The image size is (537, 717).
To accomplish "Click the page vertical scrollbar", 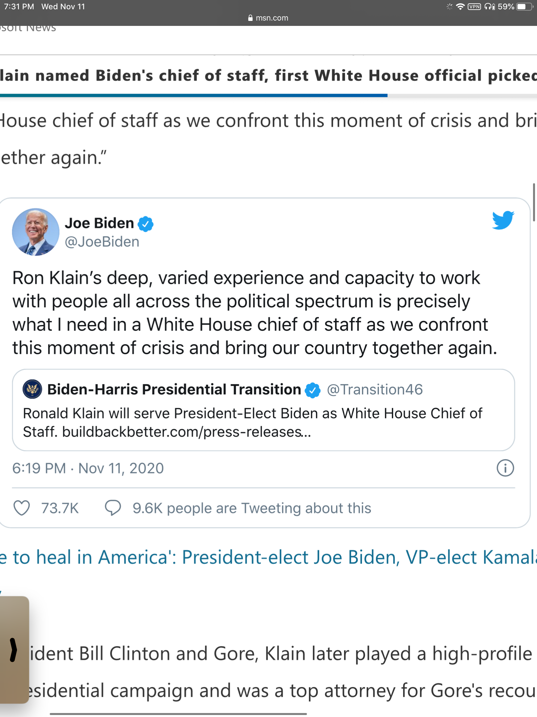I will [534, 202].
